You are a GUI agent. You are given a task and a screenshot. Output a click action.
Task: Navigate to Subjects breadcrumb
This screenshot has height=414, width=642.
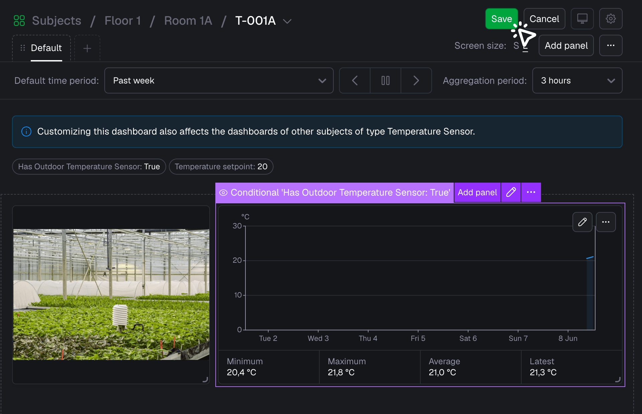[x=57, y=21]
